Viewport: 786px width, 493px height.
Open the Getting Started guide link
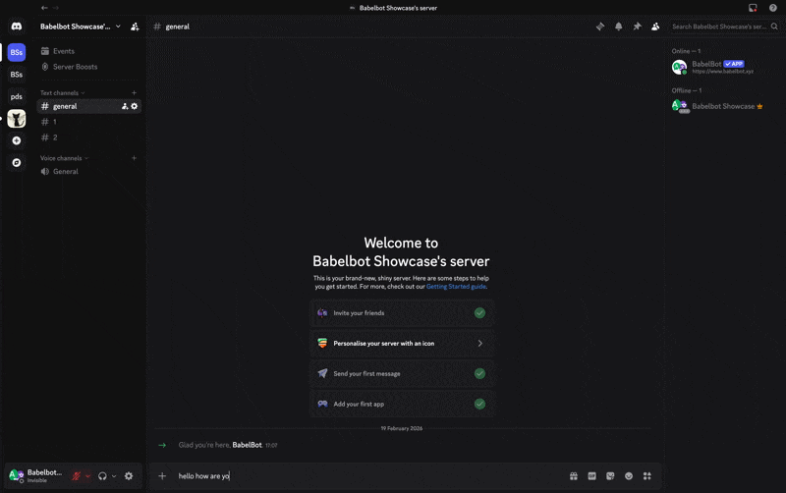point(456,287)
